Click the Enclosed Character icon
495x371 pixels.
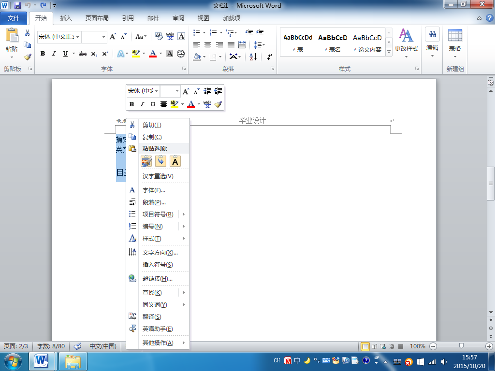coord(181,54)
